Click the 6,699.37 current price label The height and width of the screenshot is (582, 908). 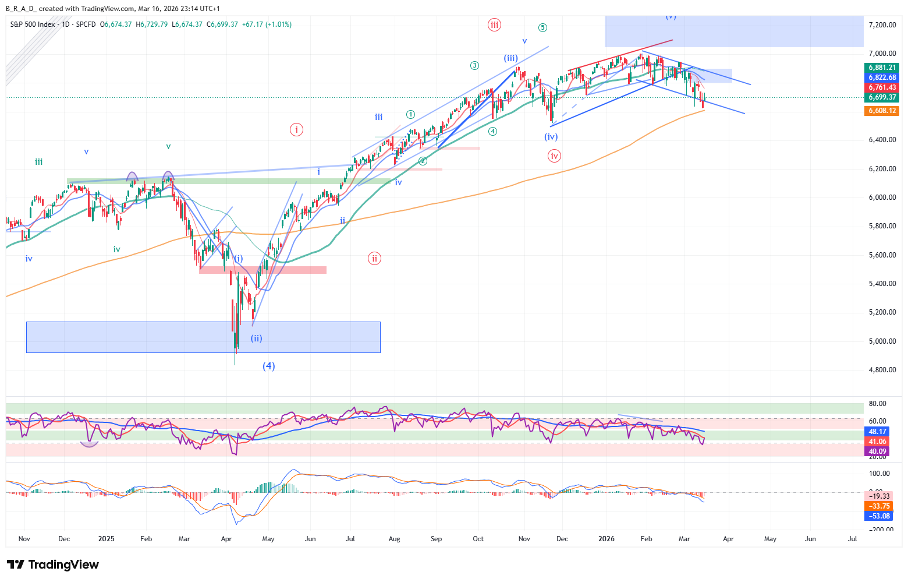[x=882, y=97]
